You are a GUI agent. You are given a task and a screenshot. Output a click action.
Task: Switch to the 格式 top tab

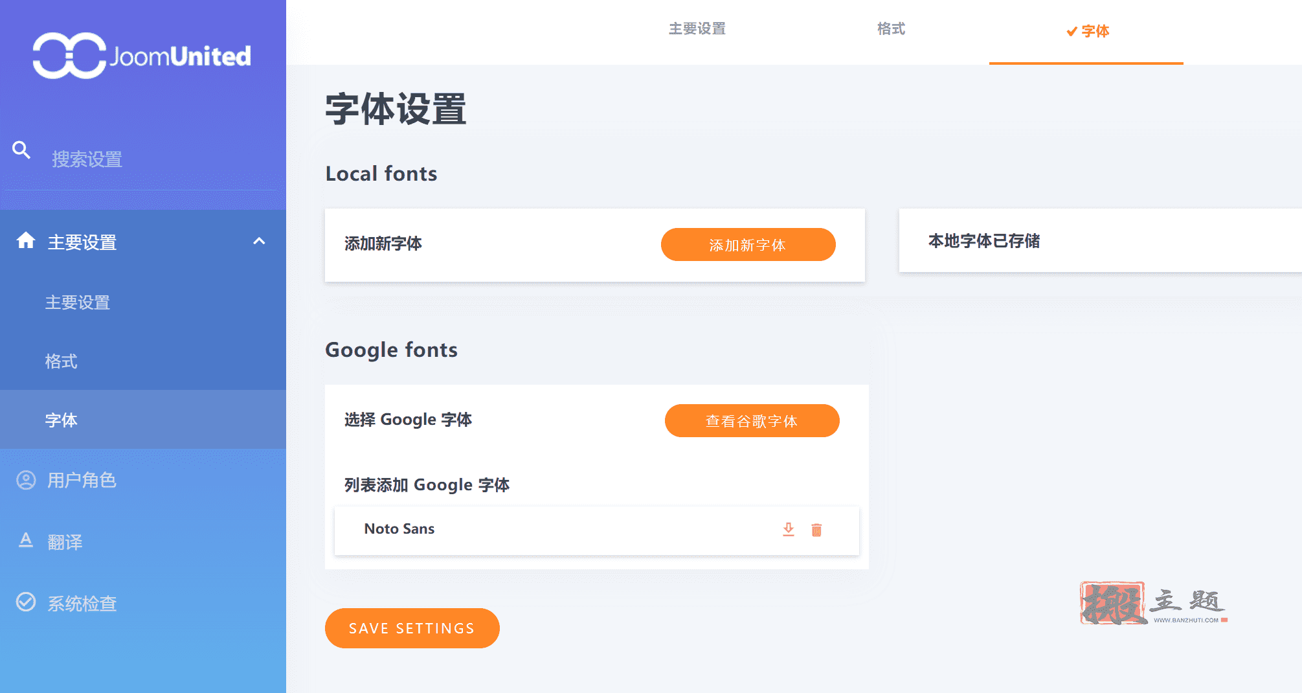(x=892, y=28)
